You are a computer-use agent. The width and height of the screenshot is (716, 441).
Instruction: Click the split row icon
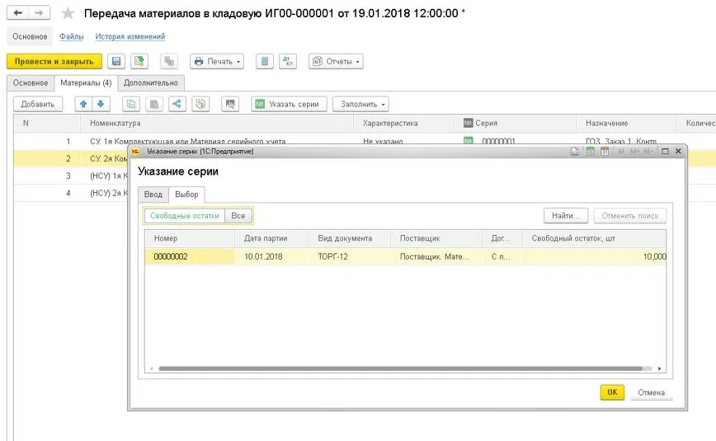[177, 104]
